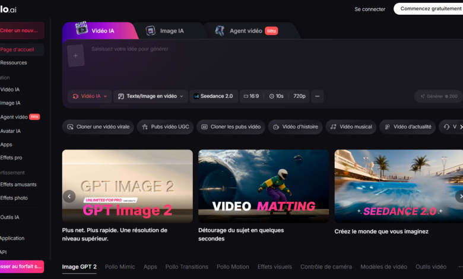
Task: Click text 'Détourage du sujet en quelques secondes'
Action: 241,234
